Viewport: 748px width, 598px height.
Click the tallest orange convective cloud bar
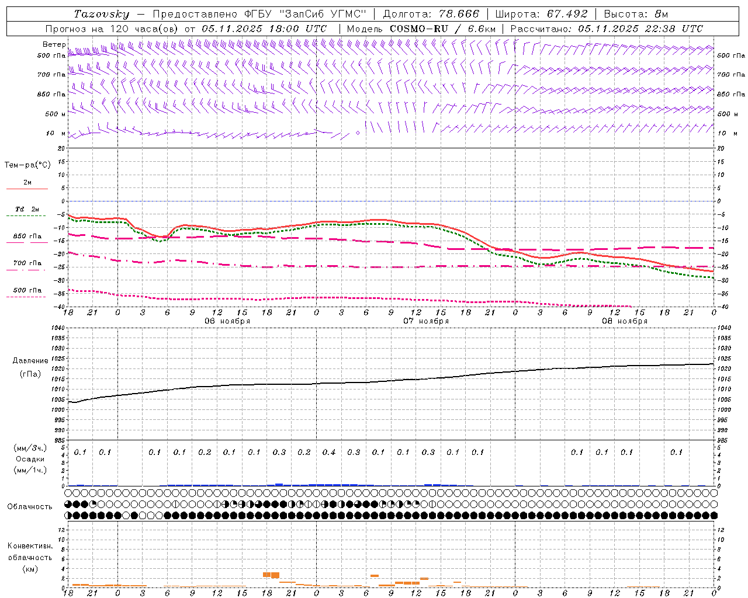275,575
